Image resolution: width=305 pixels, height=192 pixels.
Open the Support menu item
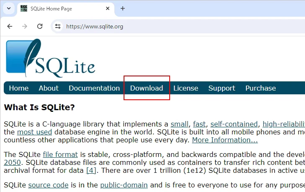[x=222, y=88]
